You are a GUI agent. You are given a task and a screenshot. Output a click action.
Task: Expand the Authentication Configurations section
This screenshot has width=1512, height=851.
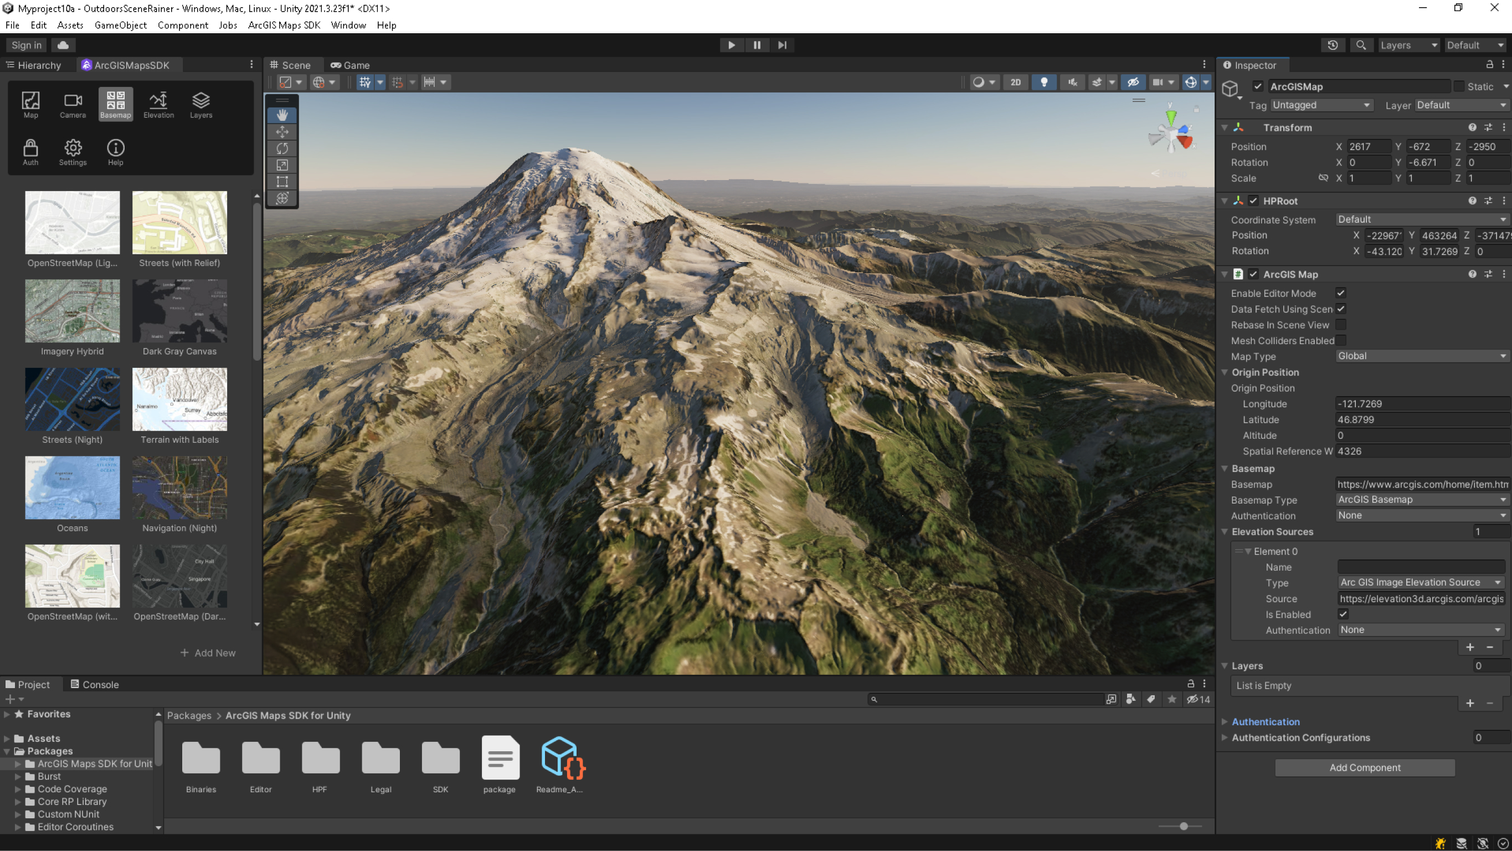tap(1225, 737)
